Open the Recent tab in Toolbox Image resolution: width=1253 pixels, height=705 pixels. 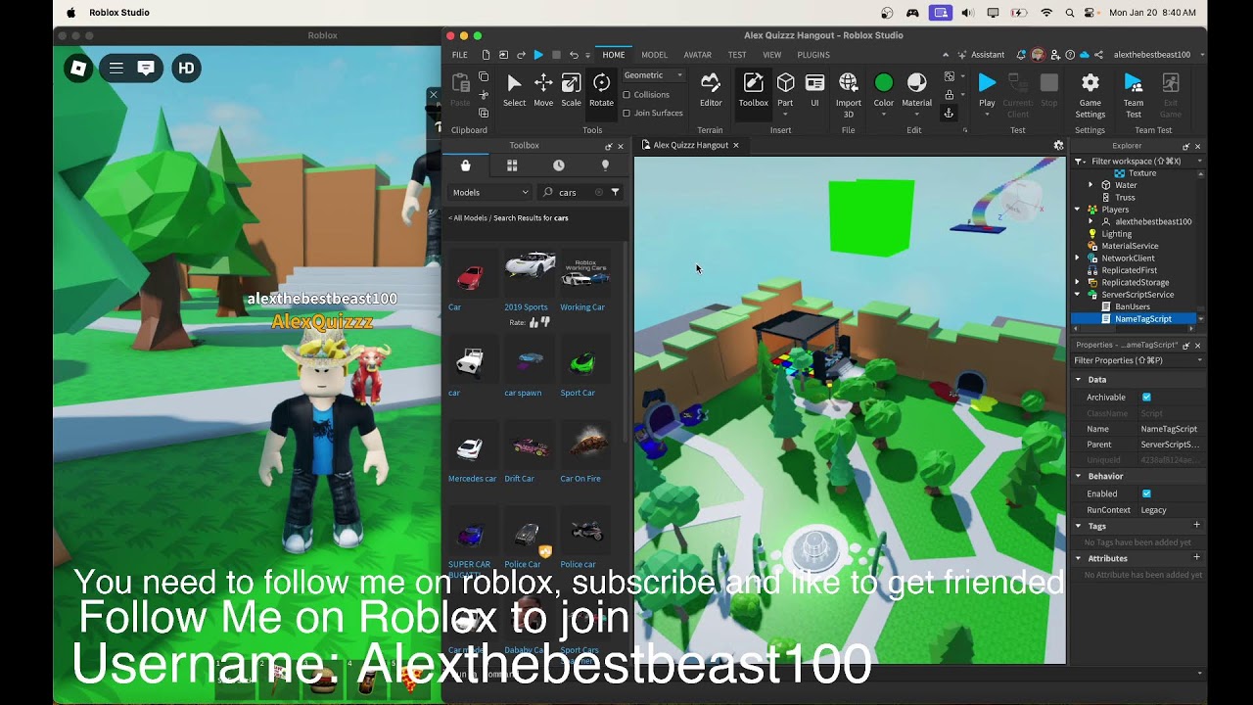point(559,165)
